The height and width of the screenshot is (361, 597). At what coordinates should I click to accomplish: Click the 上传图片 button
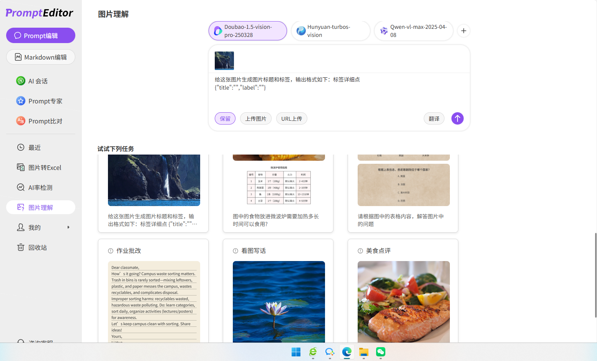pyautogui.click(x=255, y=119)
